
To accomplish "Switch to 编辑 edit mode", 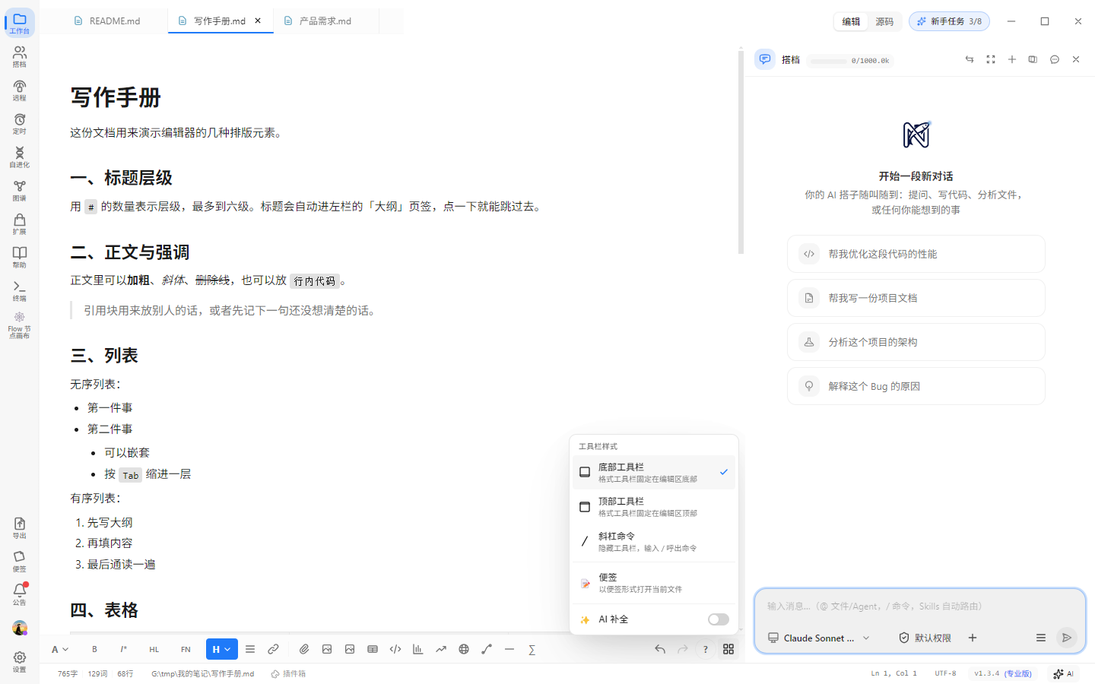I will (x=851, y=21).
